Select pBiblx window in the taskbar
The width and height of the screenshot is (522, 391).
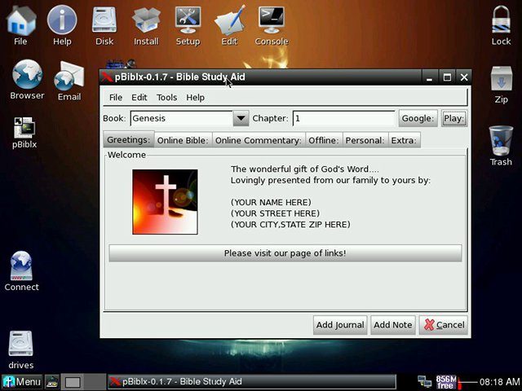[252, 382]
